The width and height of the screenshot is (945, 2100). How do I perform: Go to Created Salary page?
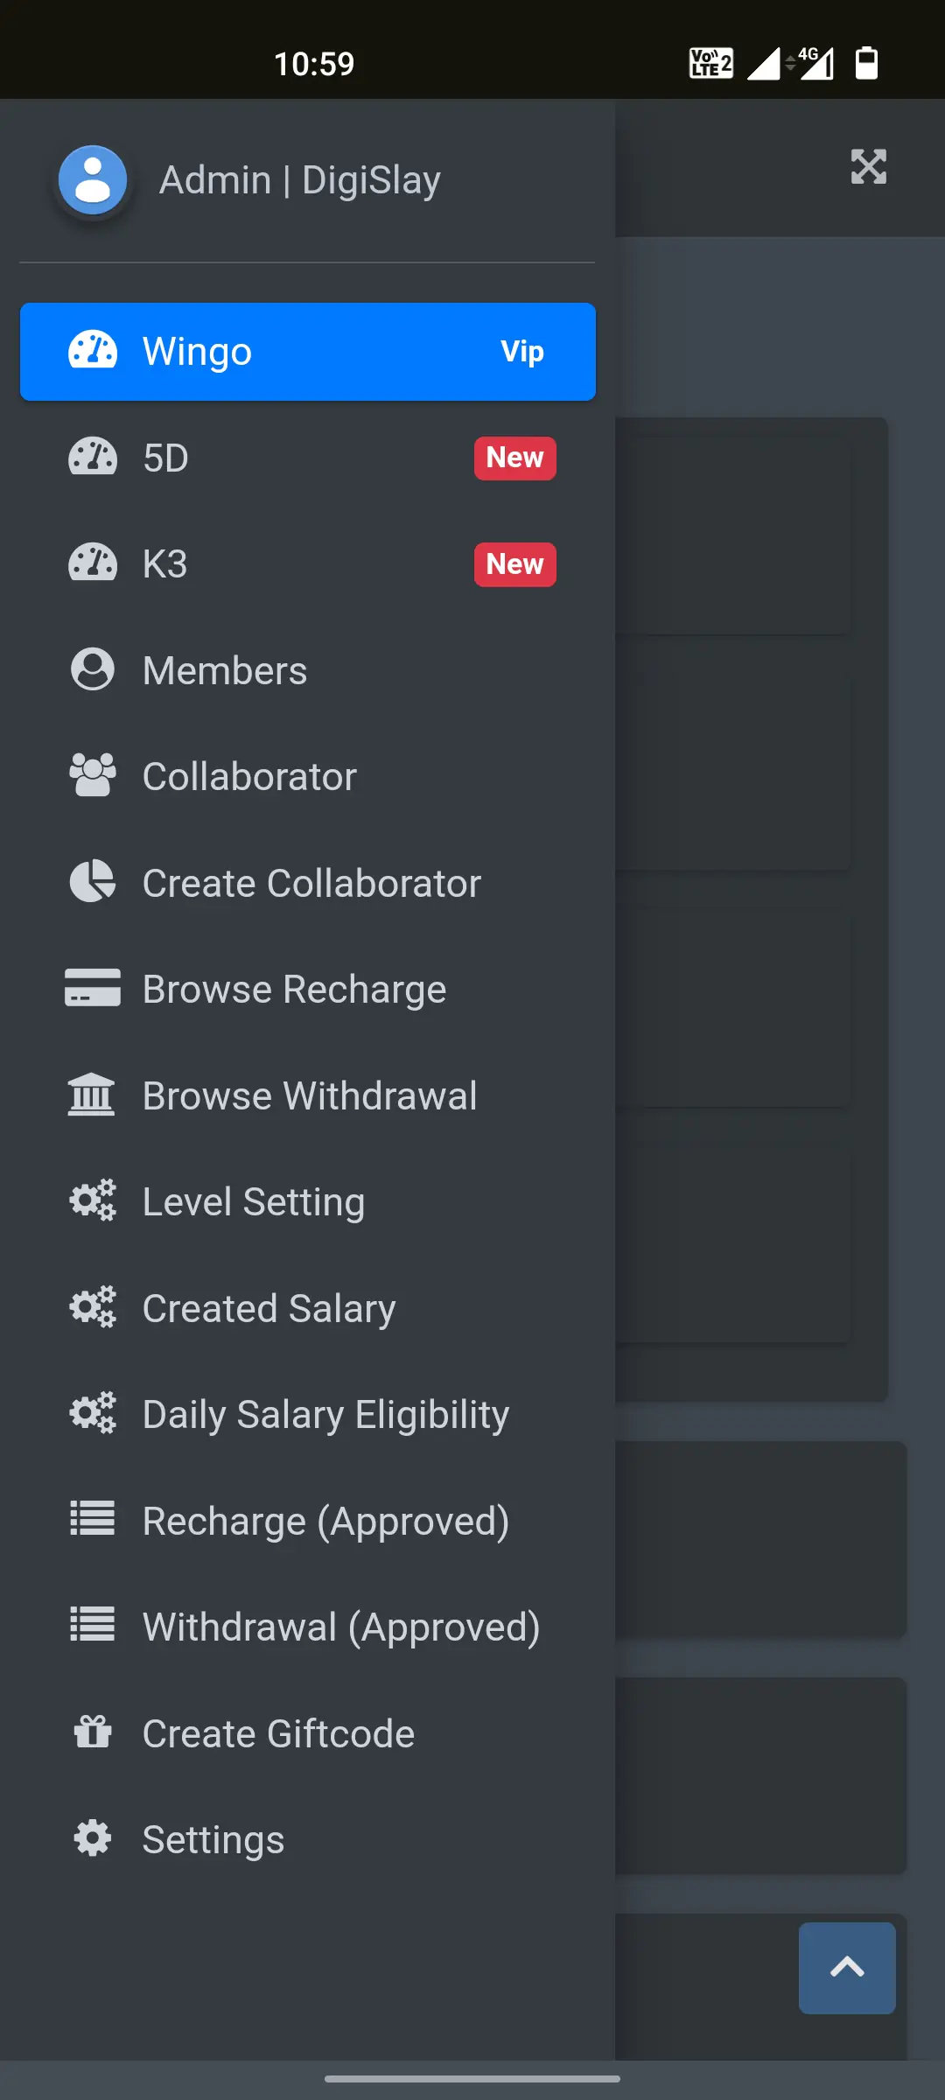(x=269, y=1308)
